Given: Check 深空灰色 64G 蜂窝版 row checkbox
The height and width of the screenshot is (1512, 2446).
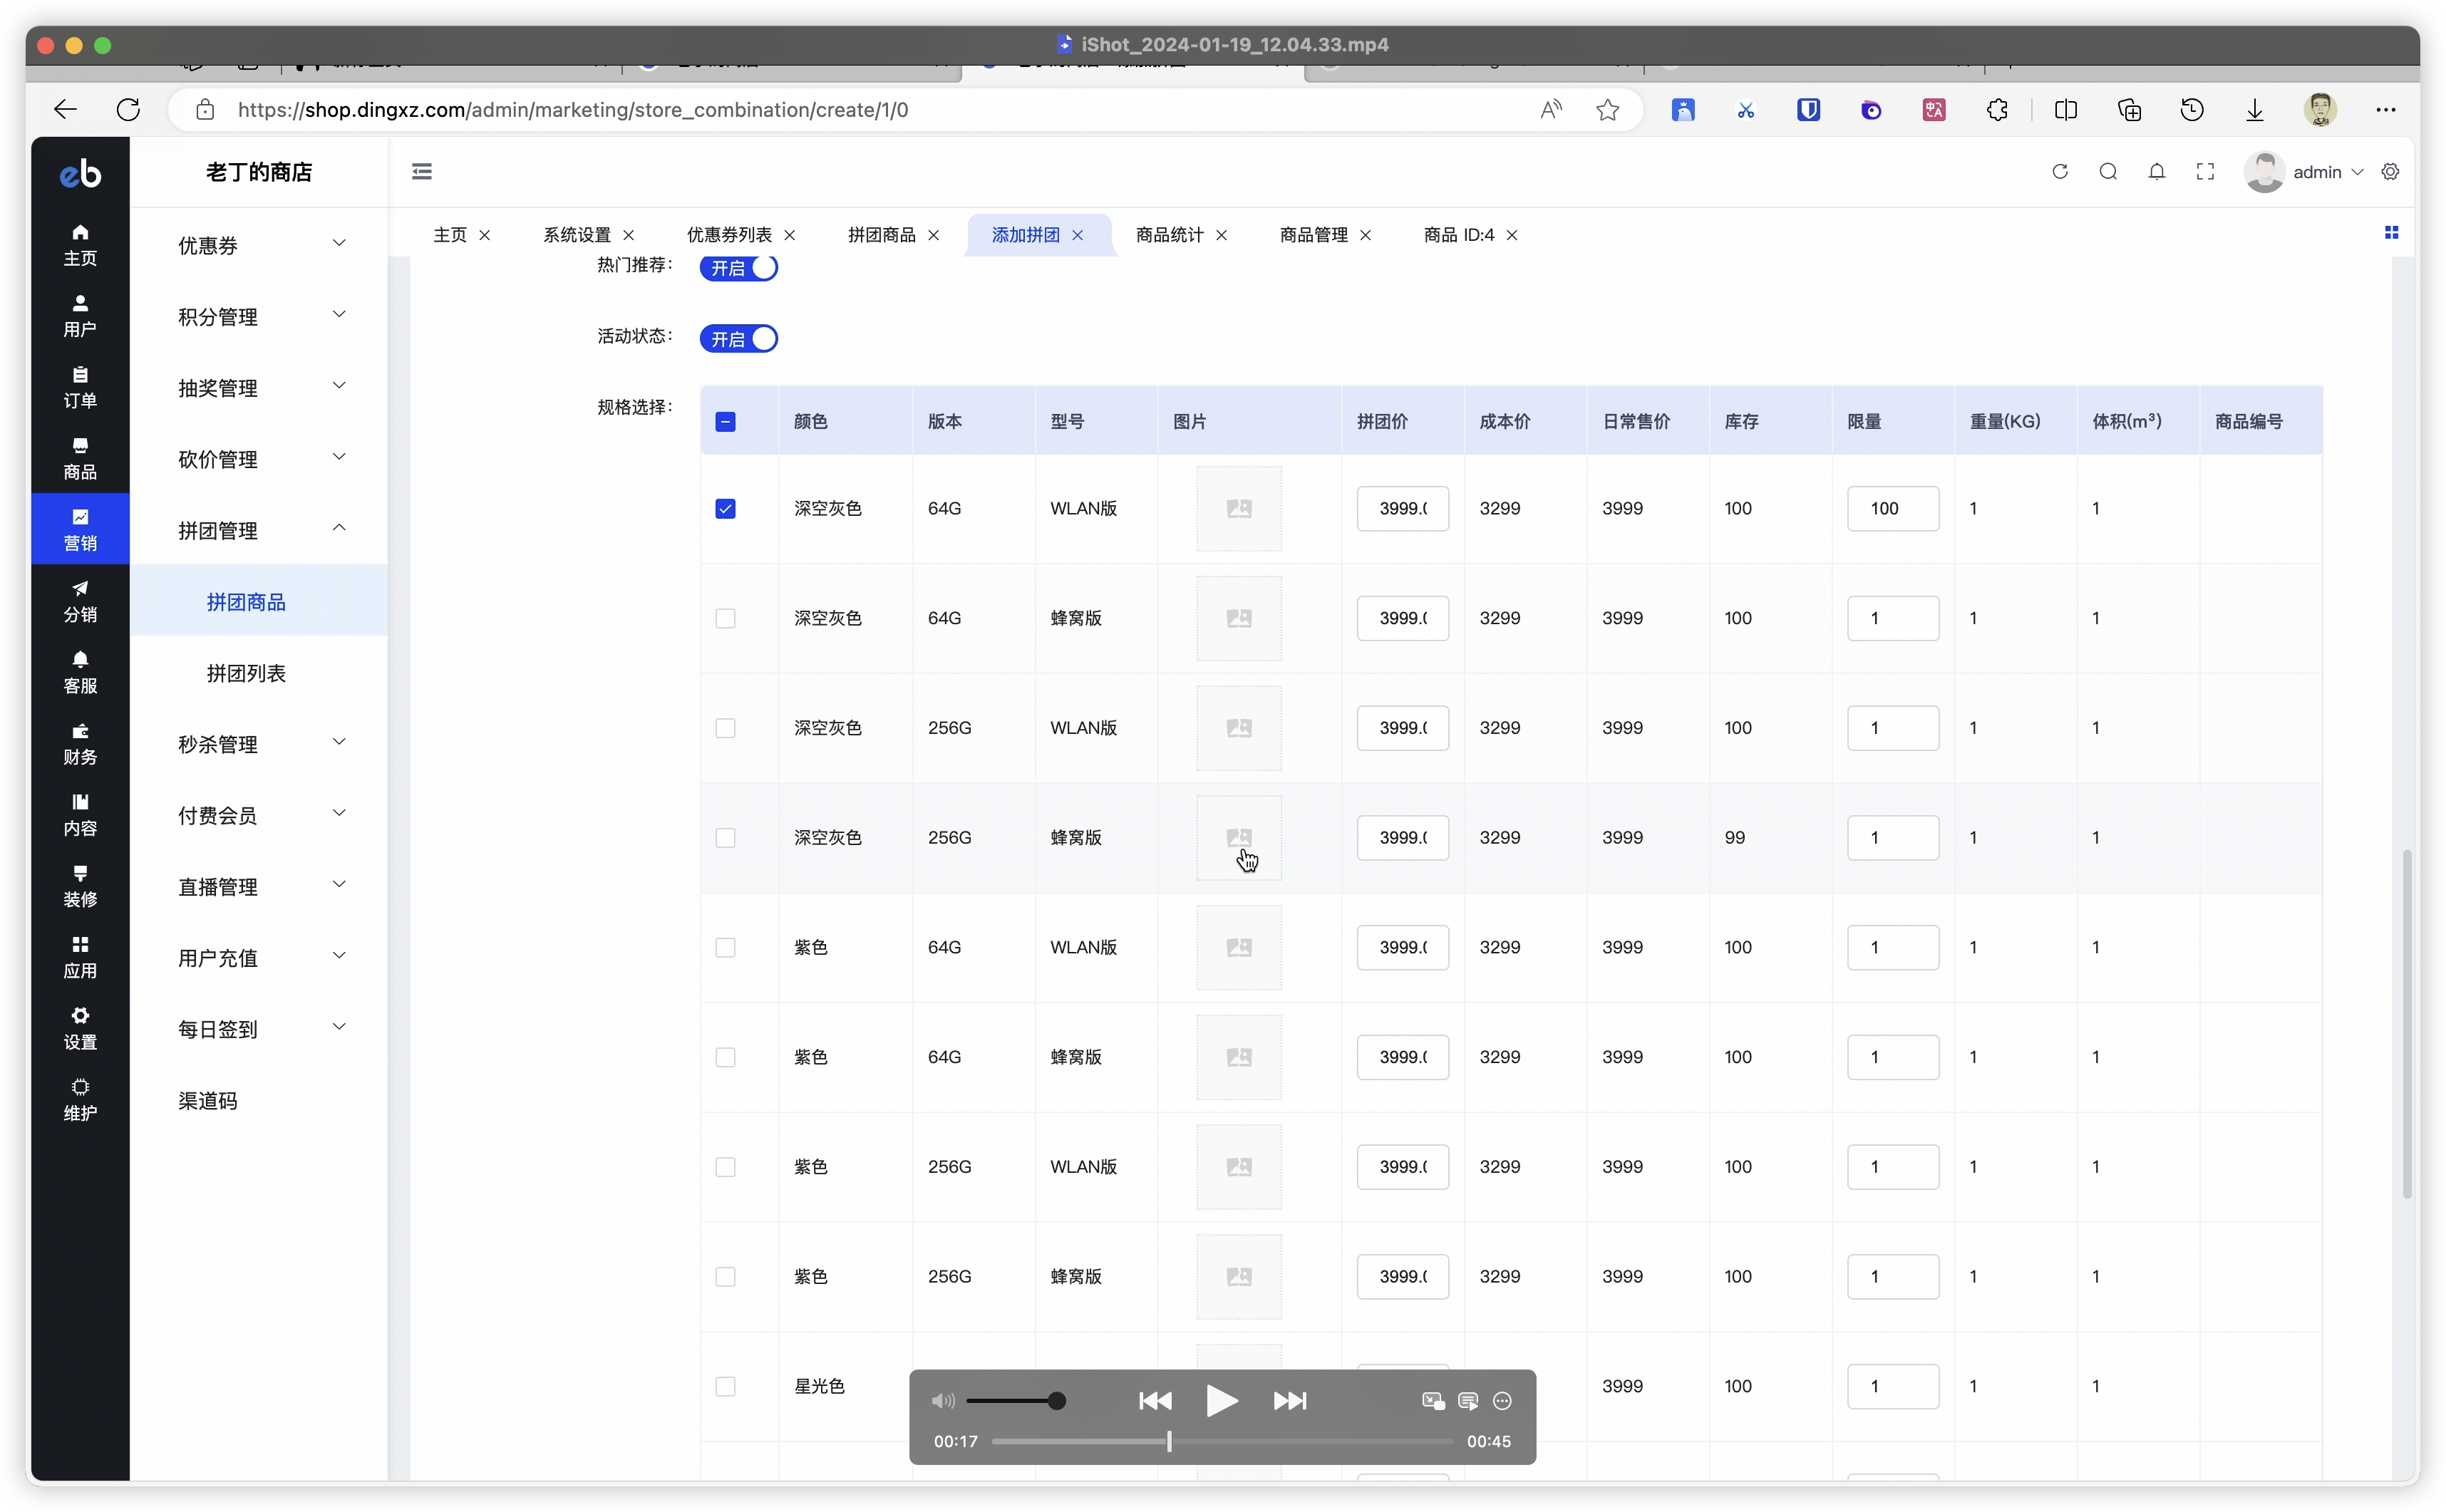Looking at the screenshot, I should (726, 618).
